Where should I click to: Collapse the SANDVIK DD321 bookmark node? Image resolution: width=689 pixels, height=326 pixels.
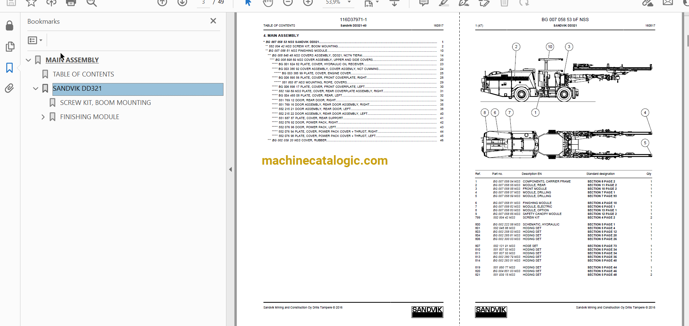click(36, 89)
